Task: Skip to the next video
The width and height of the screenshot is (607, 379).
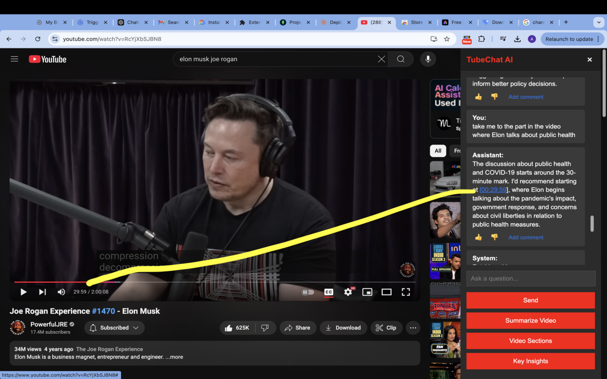Action: pos(42,292)
